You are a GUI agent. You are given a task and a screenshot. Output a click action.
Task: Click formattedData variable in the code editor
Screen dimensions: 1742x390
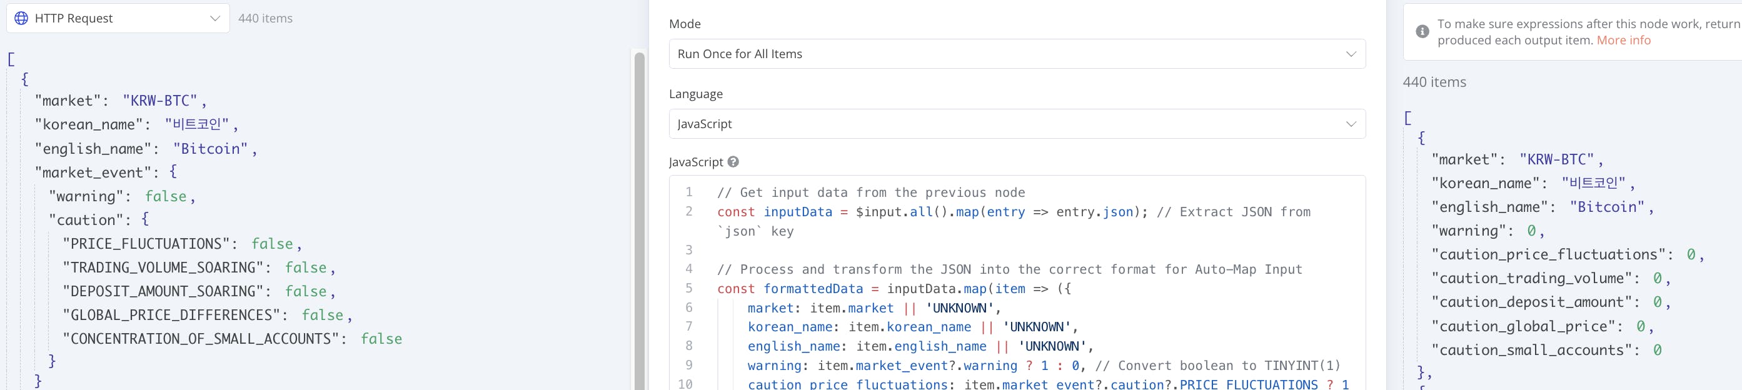pos(813,289)
